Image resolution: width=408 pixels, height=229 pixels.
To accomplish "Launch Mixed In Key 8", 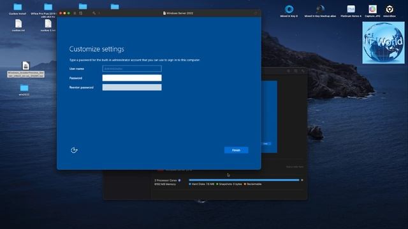I will click(289, 10).
